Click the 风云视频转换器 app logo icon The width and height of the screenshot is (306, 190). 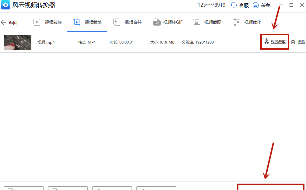coord(5,5)
